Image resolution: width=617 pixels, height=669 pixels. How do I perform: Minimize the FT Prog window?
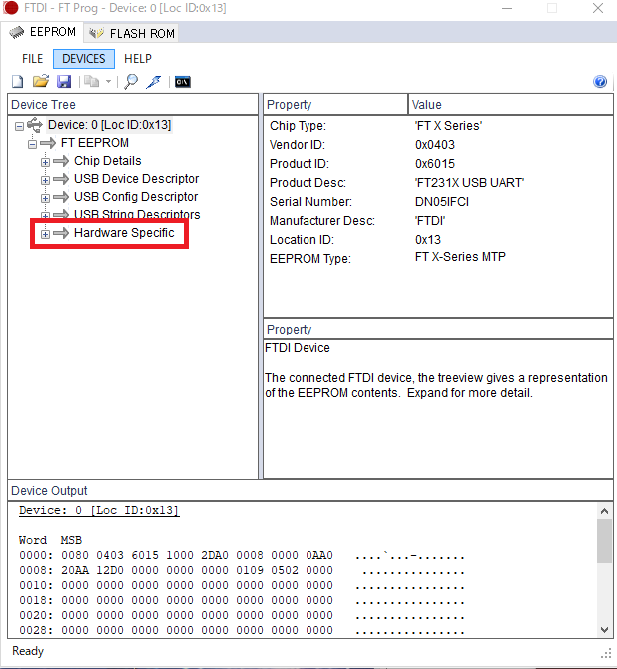(x=507, y=8)
